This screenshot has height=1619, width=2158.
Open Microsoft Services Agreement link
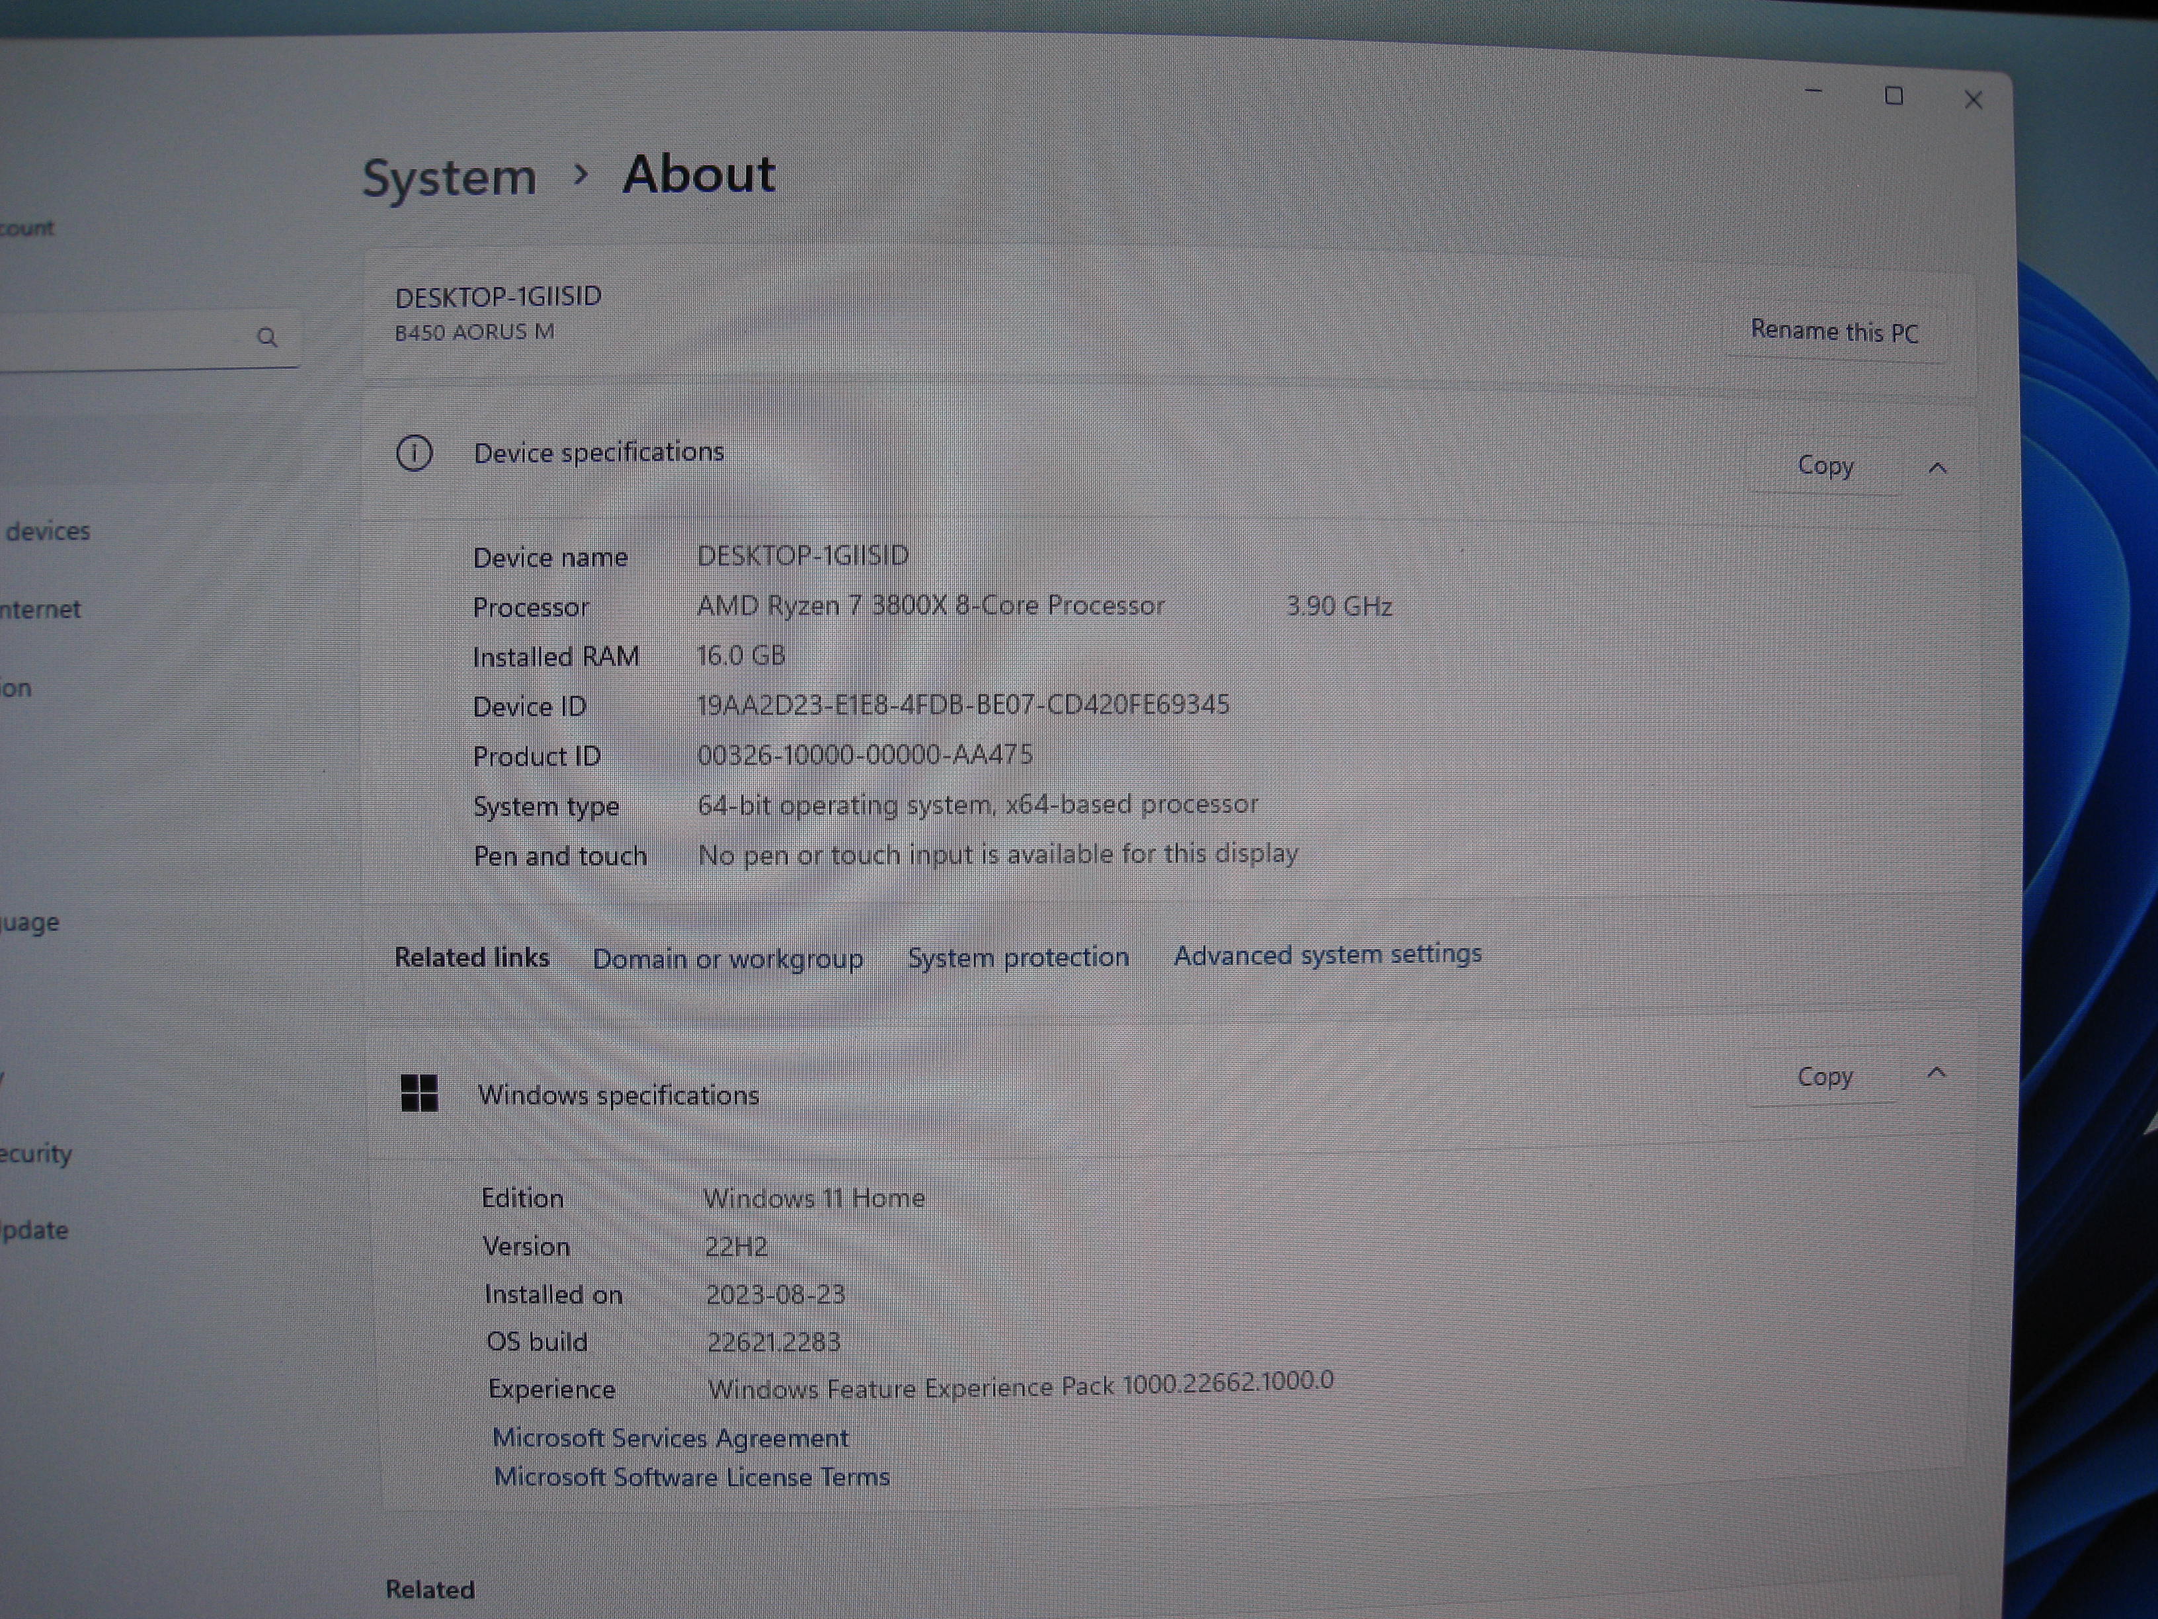point(670,1438)
